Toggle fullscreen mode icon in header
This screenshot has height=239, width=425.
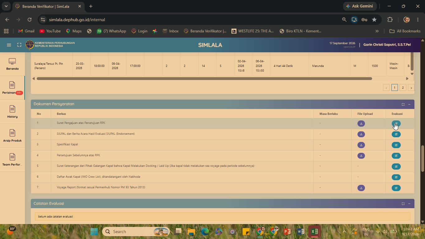[19, 45]
